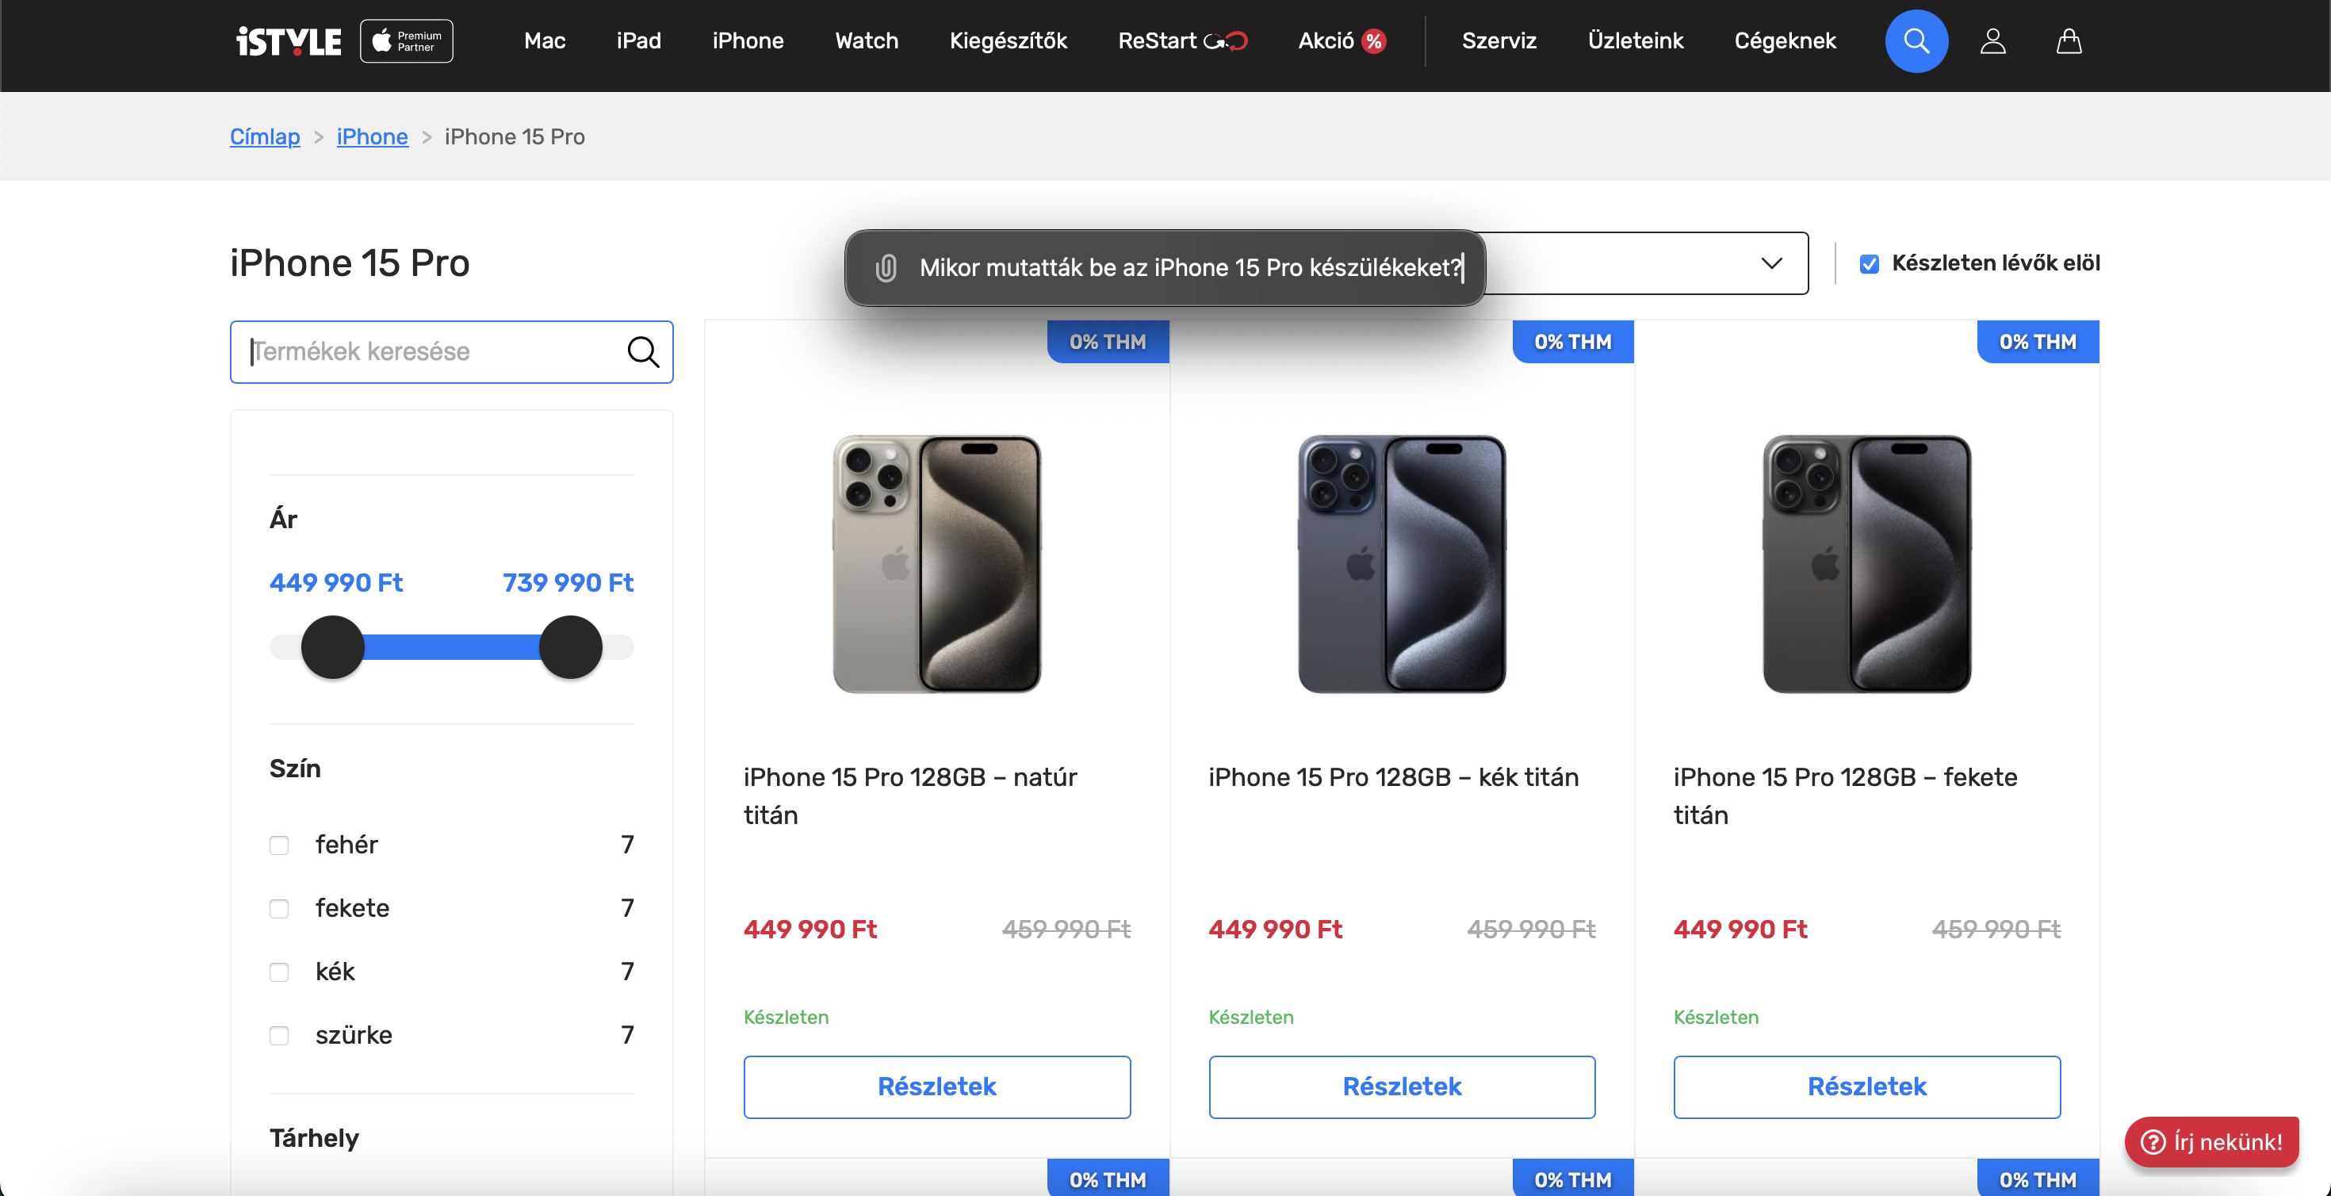Toggle the Készleten lévők elöl checkbox

pyautogui.click(x=1870, y=263)
